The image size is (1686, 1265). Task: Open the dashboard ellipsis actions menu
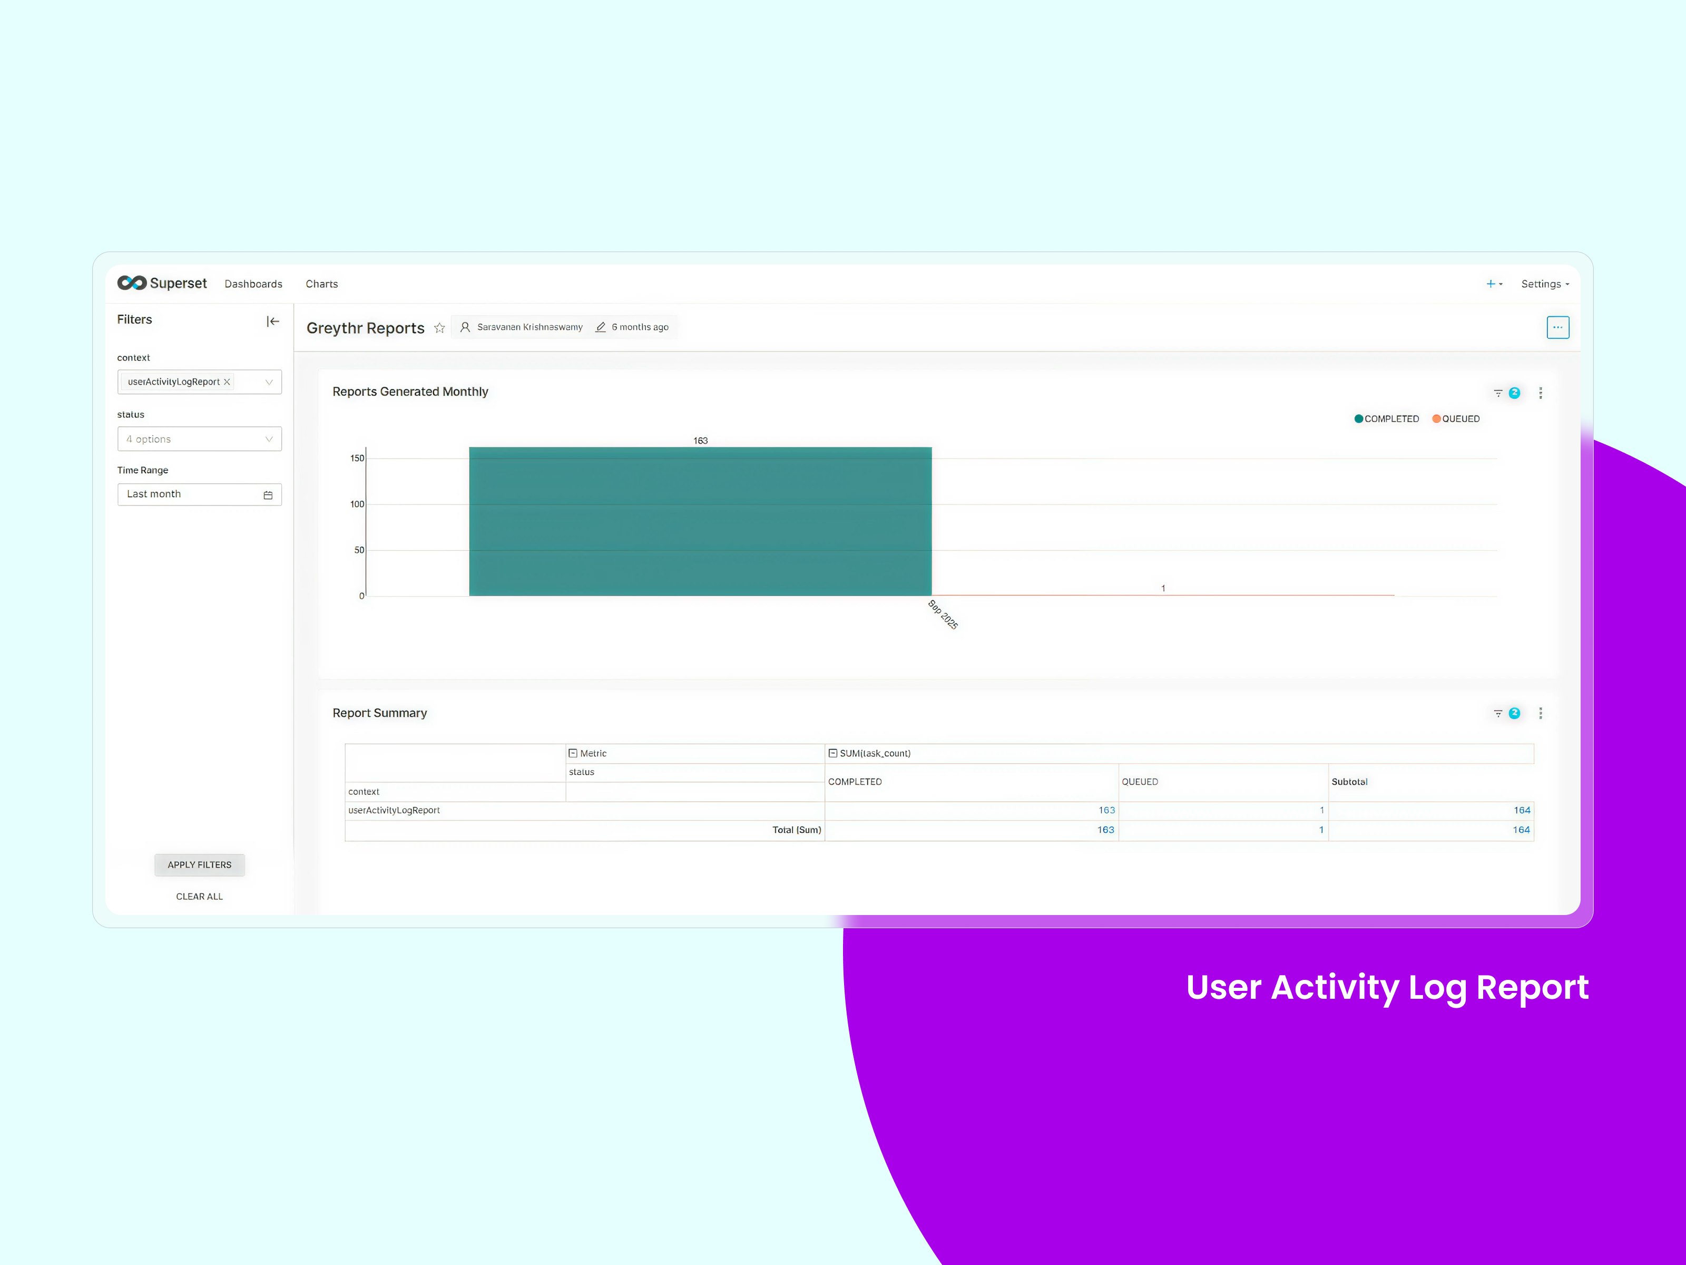click(1557, 327)
